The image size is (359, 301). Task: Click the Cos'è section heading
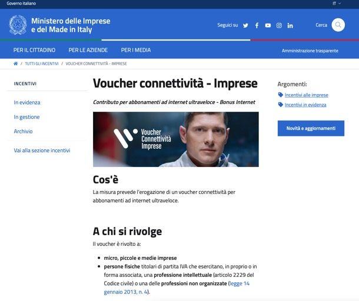105,179
